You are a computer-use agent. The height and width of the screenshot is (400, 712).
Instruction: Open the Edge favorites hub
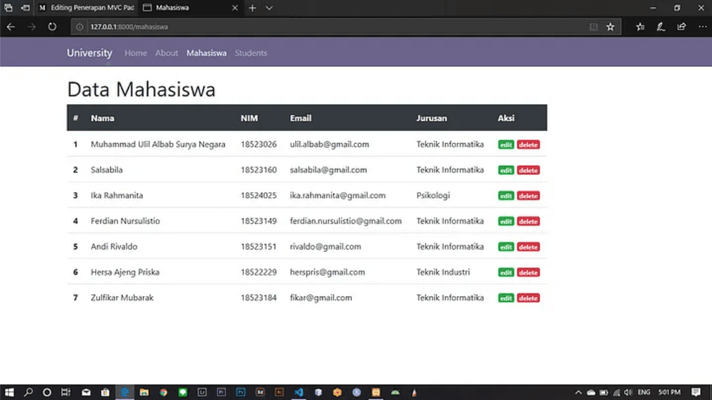tap(641, 27)
